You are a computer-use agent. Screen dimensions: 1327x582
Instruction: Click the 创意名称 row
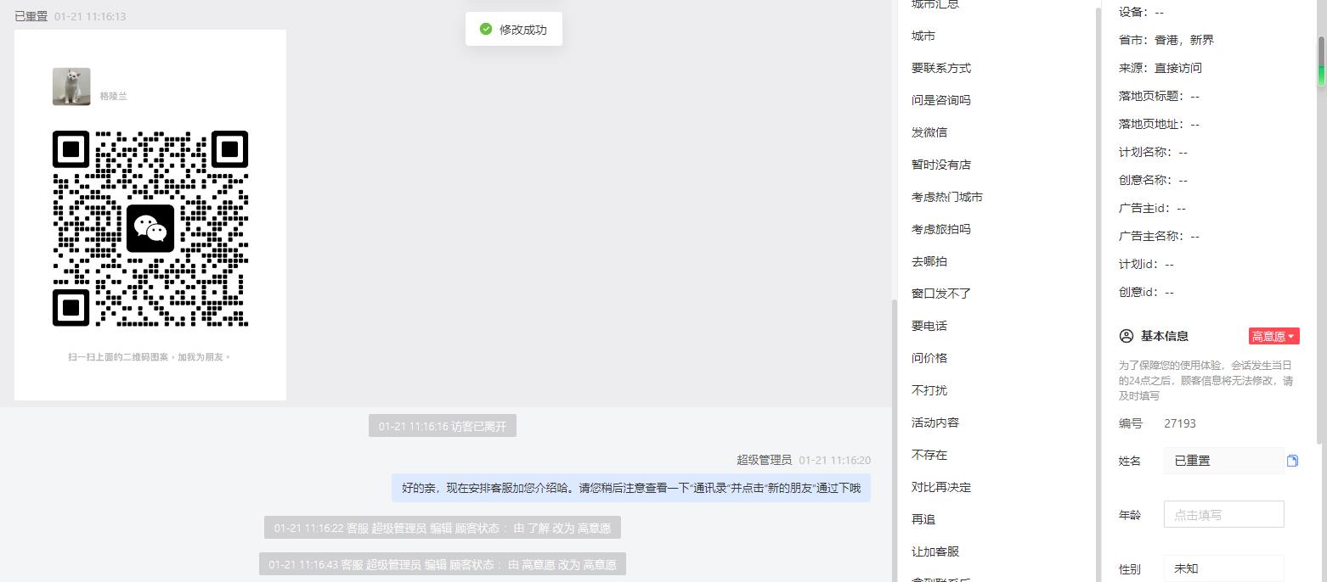tap(1154, 180)
